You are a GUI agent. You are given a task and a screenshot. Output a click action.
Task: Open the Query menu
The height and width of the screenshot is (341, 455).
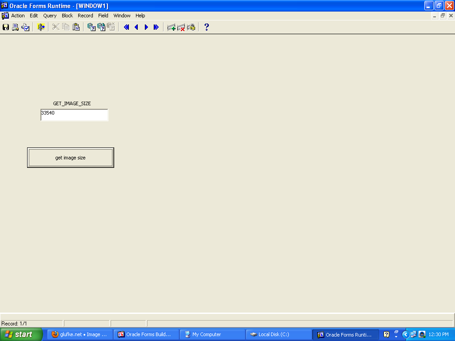pyautogui.click(x=50, y=16)
